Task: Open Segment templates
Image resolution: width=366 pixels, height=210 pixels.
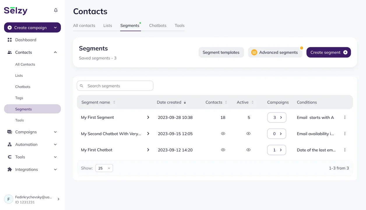Action: coord(221,52)
